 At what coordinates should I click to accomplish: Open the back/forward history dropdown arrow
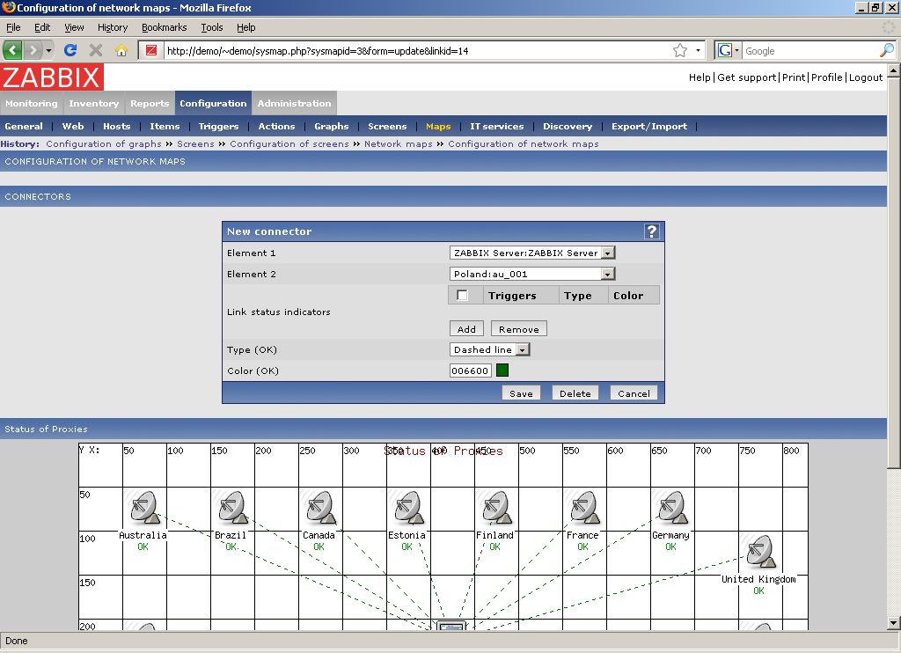coord(49,50)
